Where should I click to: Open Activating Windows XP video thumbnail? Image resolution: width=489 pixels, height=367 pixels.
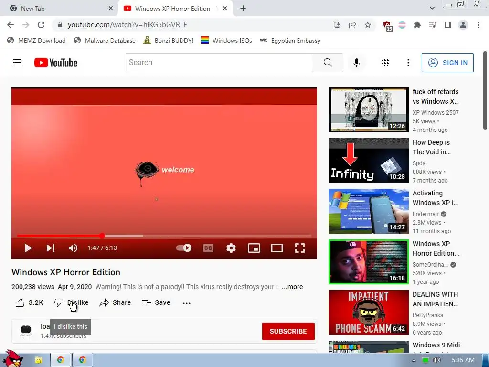pos(368,211)
